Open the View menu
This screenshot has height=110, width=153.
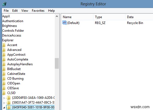pyautogui.click(x=25, y=11)
